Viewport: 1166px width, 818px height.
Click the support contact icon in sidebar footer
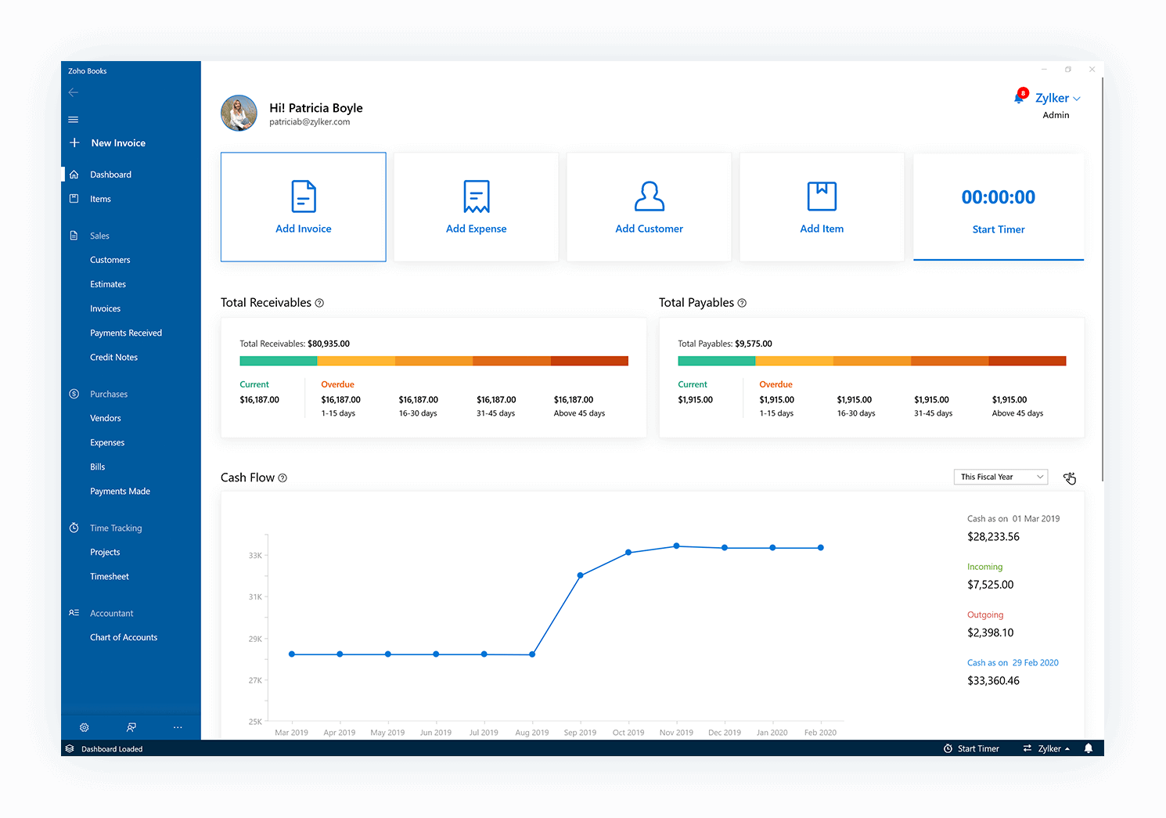click(x=131, y=727)
